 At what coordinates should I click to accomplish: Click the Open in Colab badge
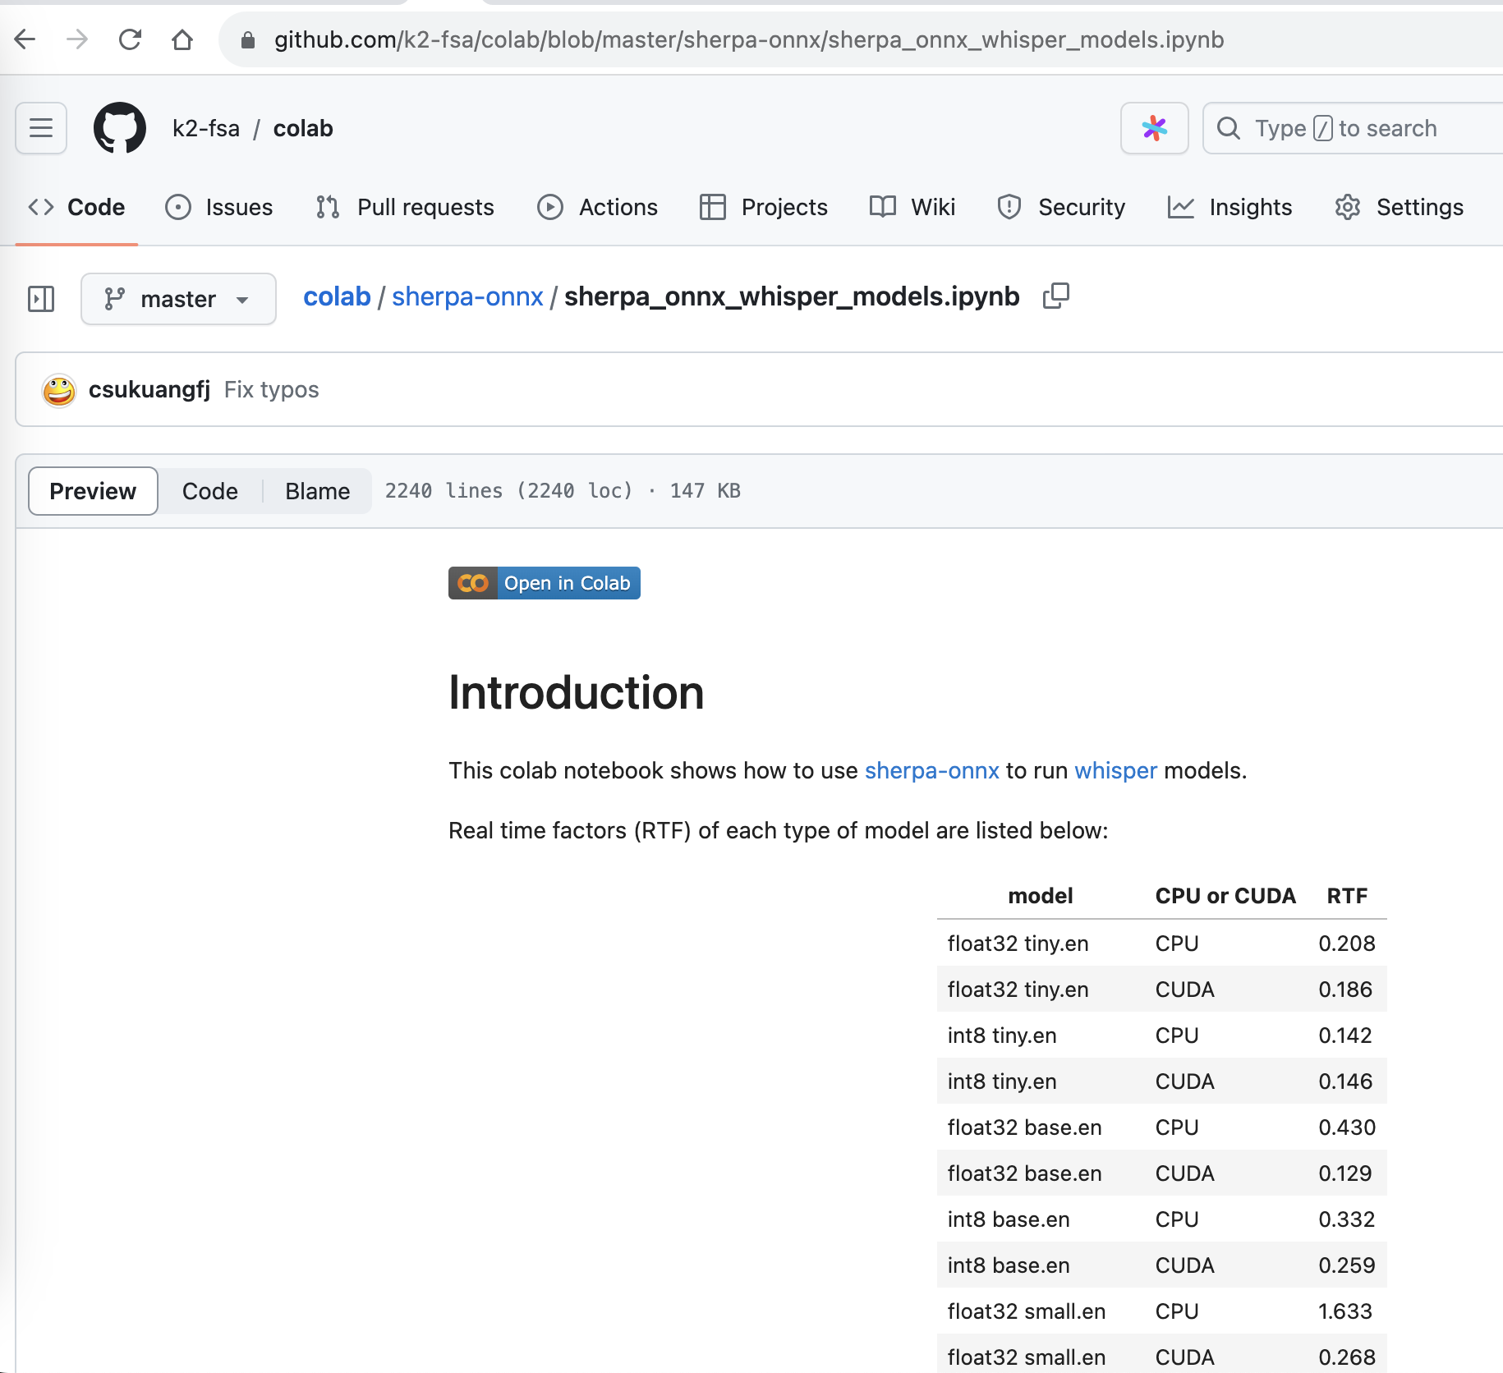tap(545, 583)
